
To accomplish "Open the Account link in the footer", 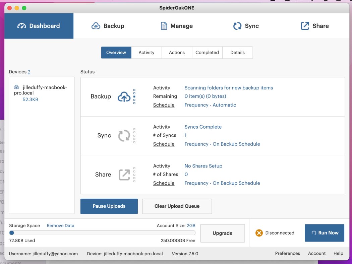I will pyautogui.click(x=317, y=253).
